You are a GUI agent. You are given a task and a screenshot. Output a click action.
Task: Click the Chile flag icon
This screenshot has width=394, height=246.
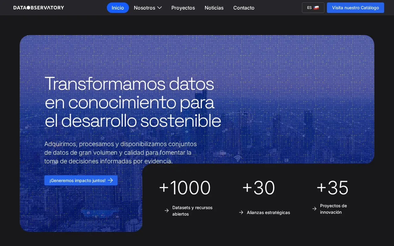(x=316, y=8)
